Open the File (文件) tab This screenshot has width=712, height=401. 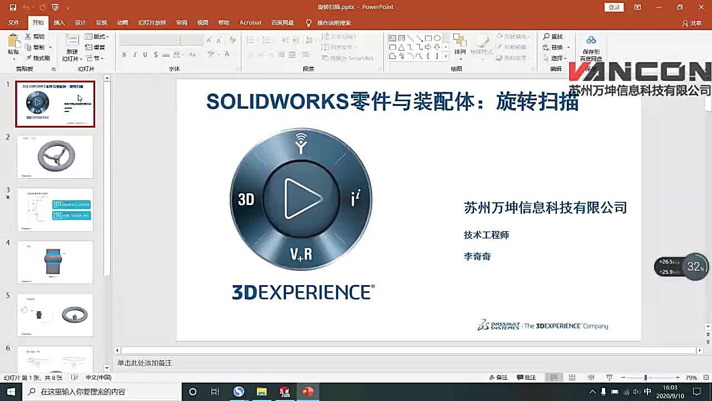tap(14, 23)
